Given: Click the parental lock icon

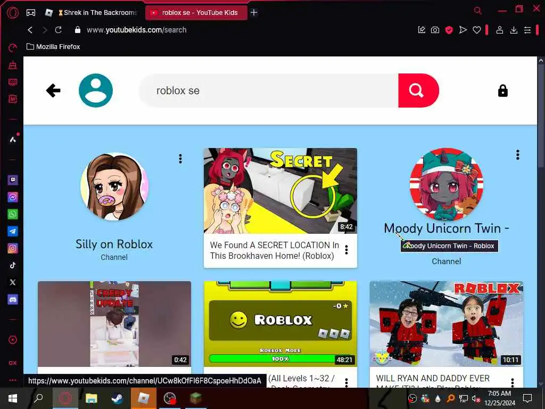Looking at the screenshot, I should tap(502, 91).
